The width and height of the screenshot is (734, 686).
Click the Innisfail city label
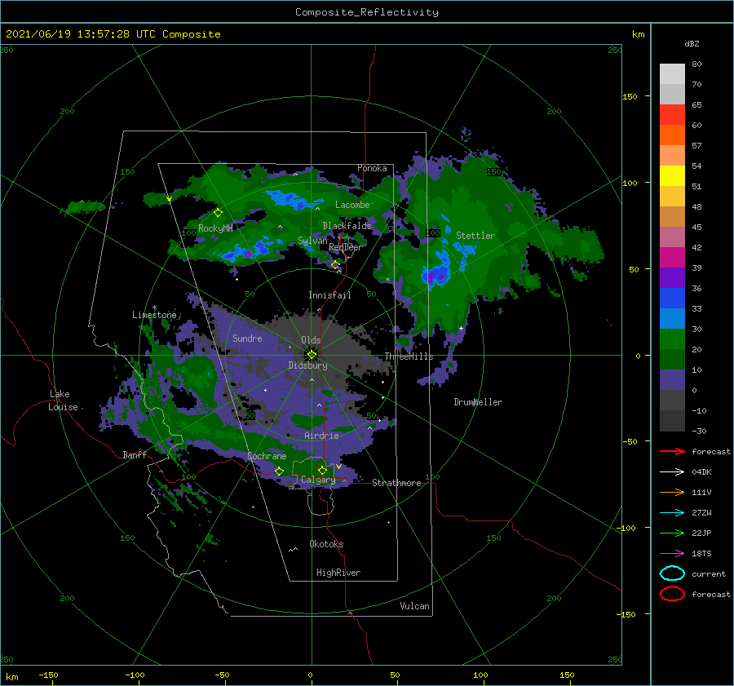[x=329, y=295]
